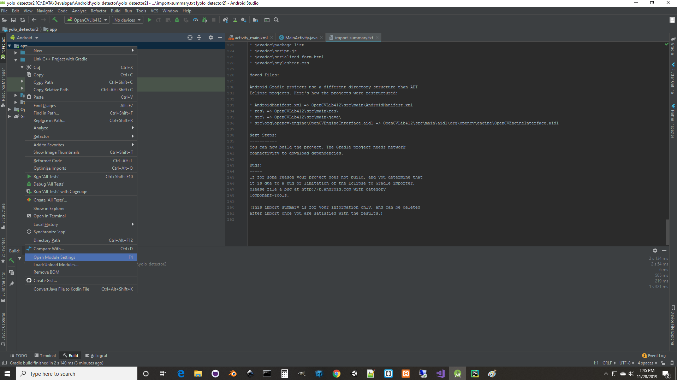Toggle the 1: Project tool window
Viewport: 677px width, 380px height.
(x=3, y=48)
